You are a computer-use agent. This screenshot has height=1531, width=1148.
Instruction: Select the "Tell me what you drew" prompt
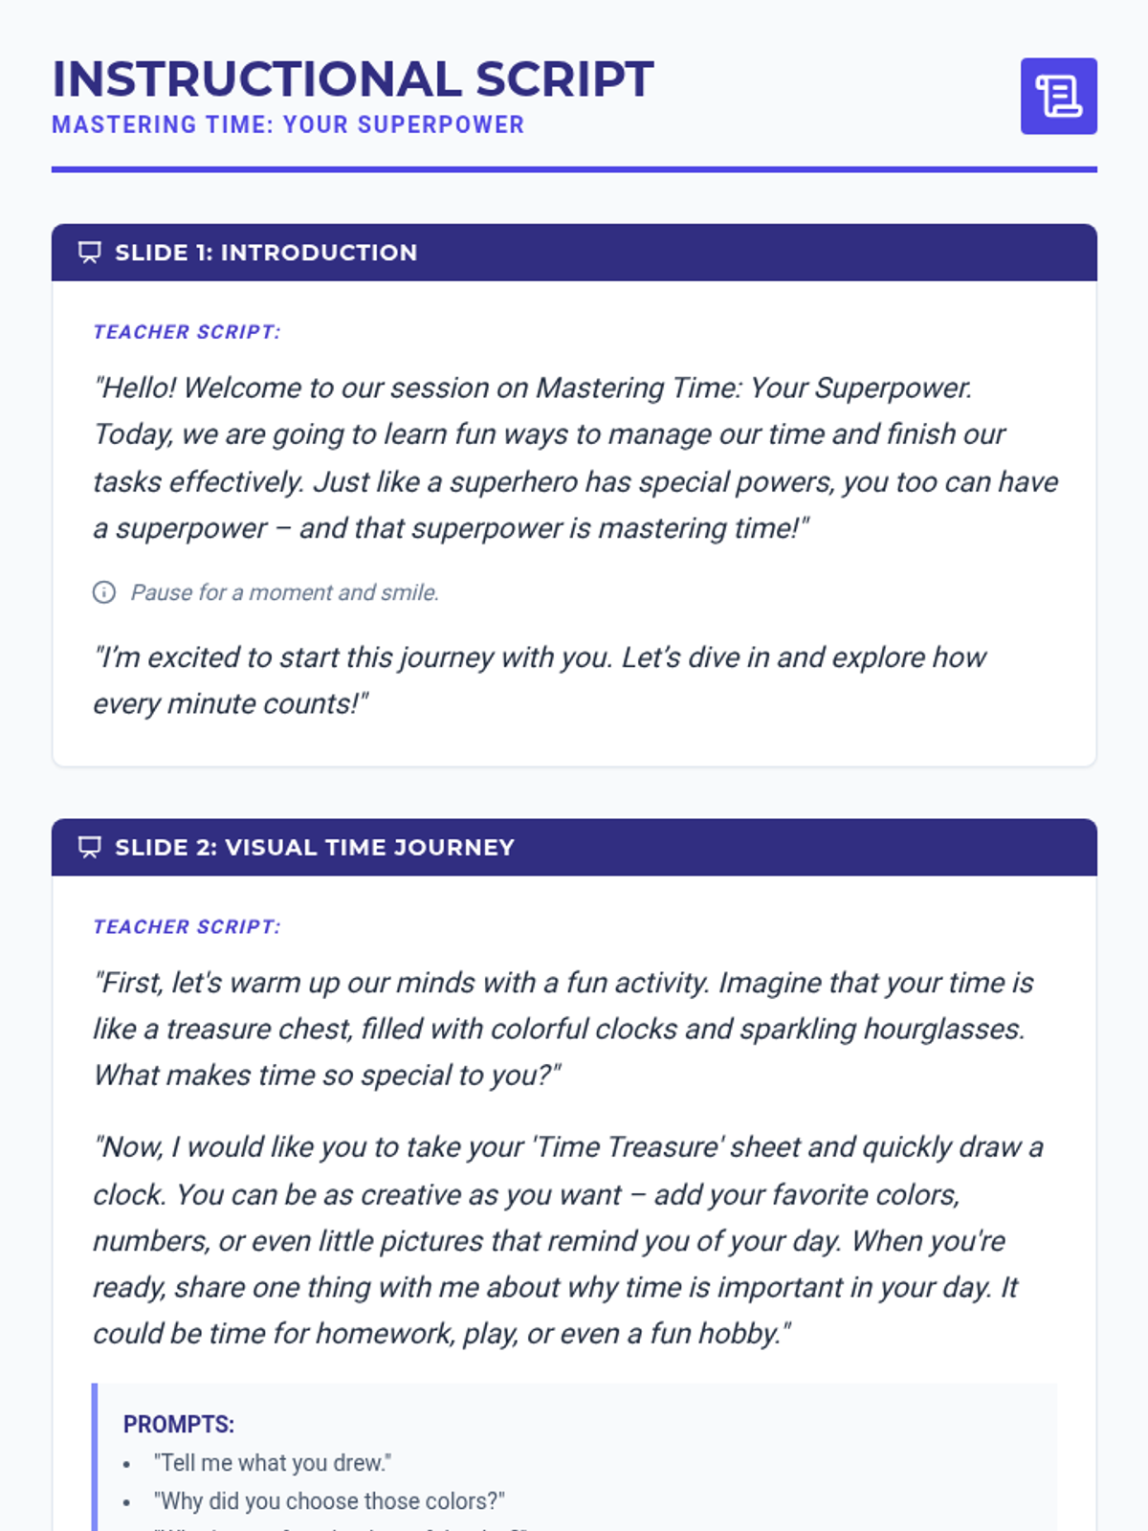273,1463
